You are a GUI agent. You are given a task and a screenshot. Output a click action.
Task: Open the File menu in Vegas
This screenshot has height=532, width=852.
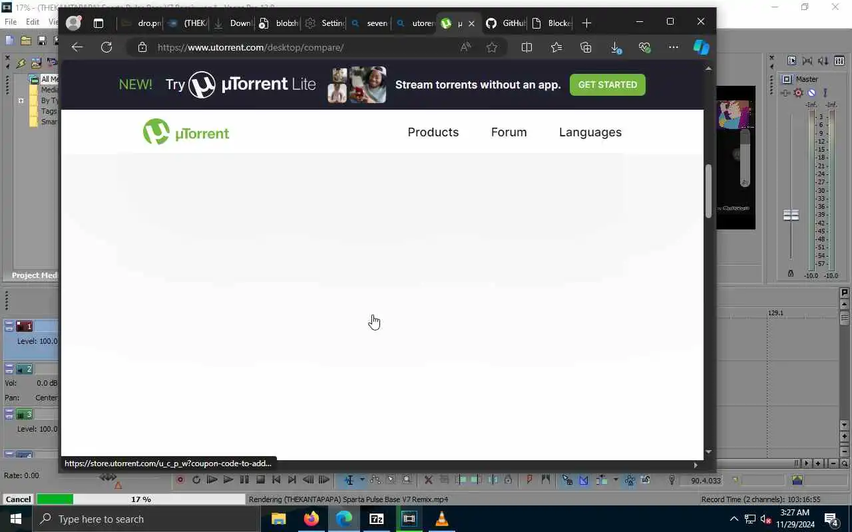11,22
